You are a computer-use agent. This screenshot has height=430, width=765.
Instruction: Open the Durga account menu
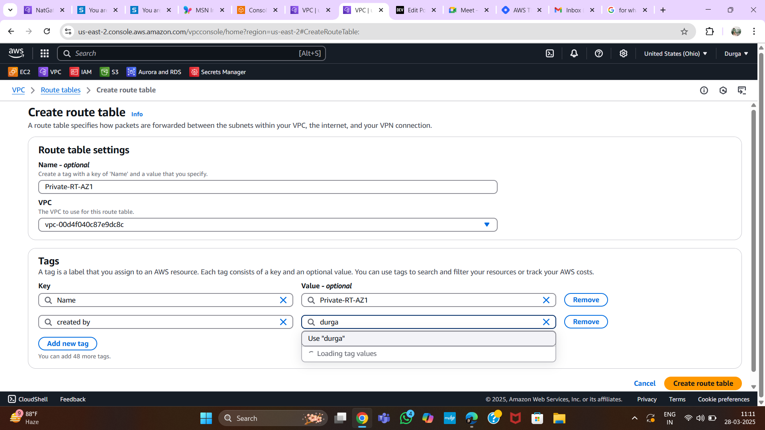tap(736, 53)
